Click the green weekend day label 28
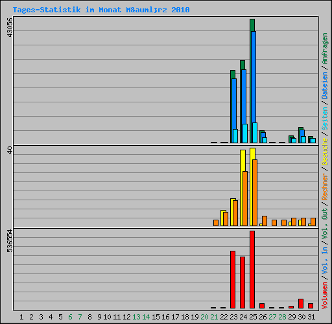Screen dimensions: 332x324 (282, 317)
